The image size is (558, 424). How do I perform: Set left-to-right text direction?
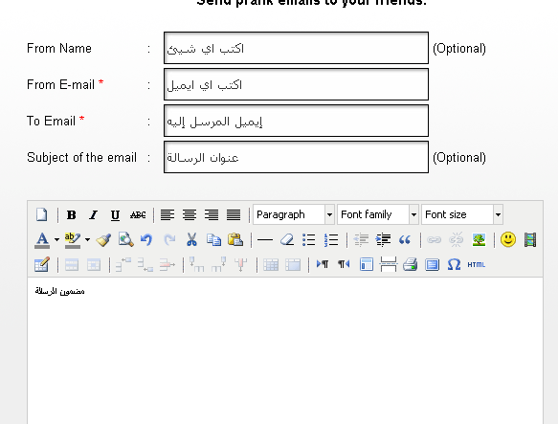coord(322,264)
